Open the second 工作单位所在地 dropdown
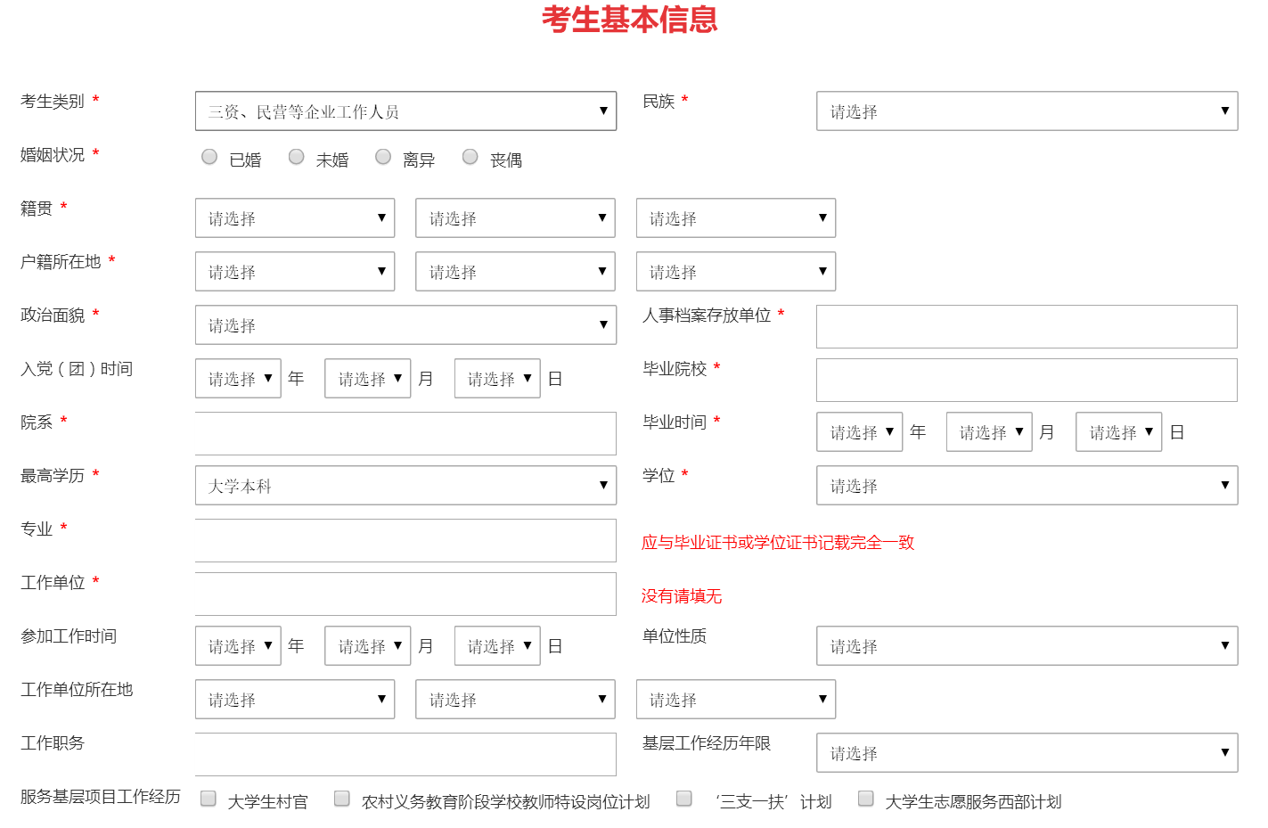The width and height of the screenshot is (1268, 828). (x=515, y=700)
